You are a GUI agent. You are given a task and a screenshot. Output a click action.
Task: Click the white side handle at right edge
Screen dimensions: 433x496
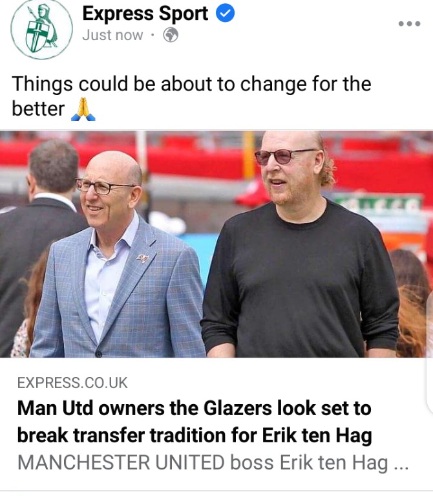[430, 352]
